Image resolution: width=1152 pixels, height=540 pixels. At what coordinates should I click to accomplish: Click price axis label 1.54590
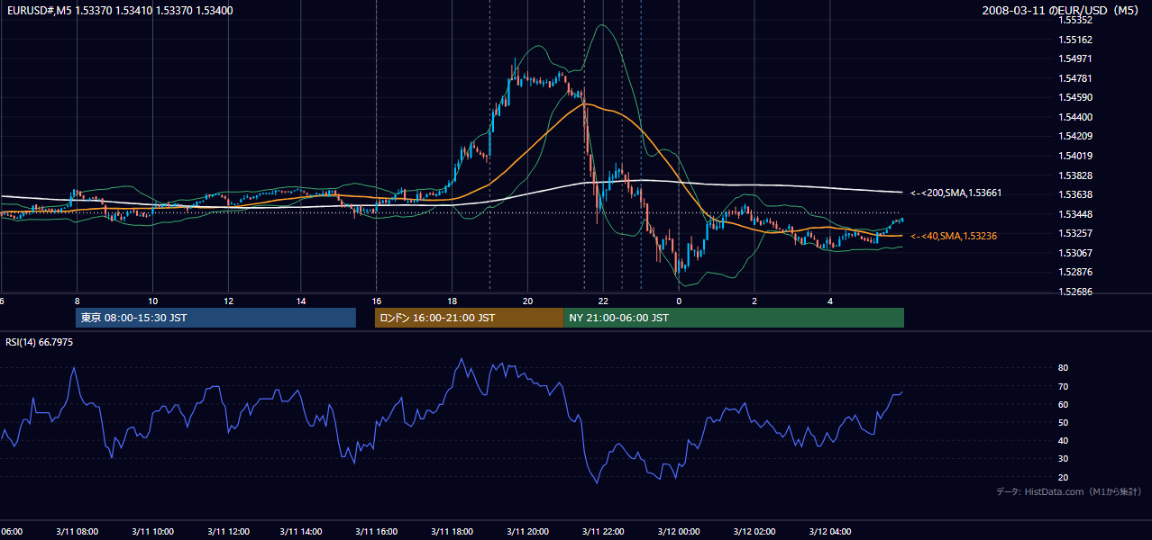pos(1074,97)
